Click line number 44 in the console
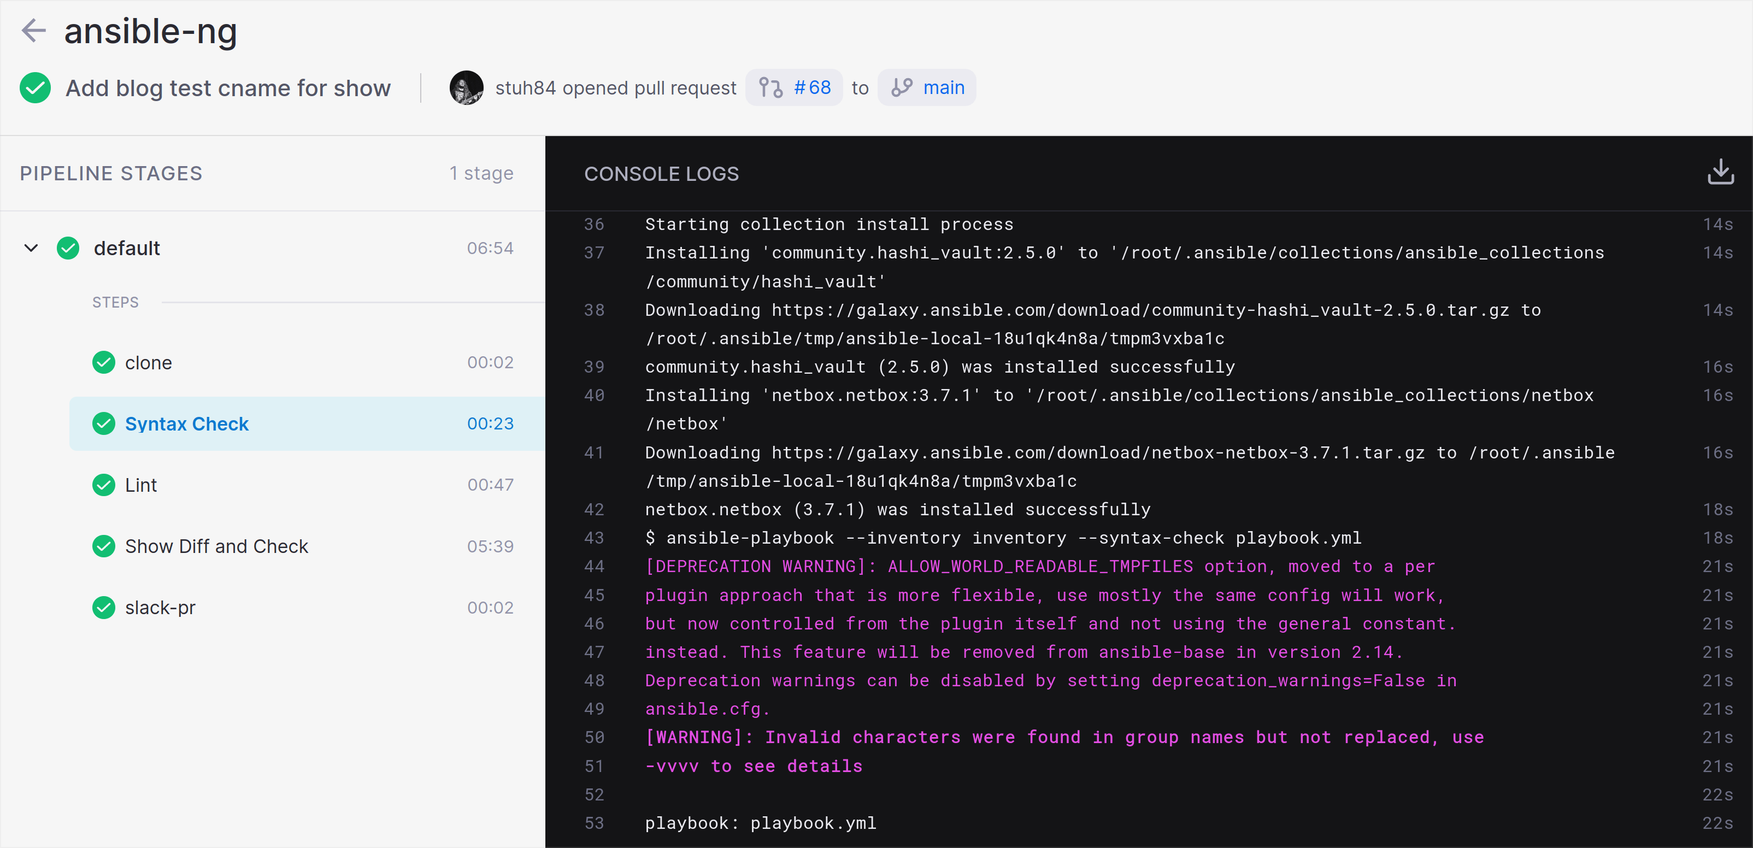This screenshot has height=848, width=1753. (x=594, y=566)
